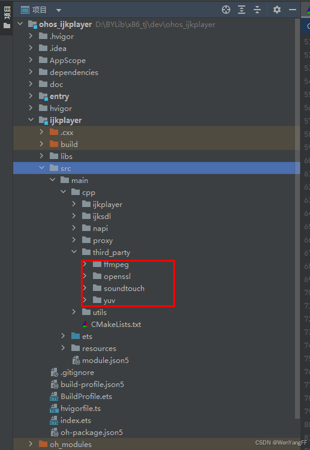This screenshot has height=450, width=310.
Task: Click the Collapse All toolbar icon
Action: point(257,10)
